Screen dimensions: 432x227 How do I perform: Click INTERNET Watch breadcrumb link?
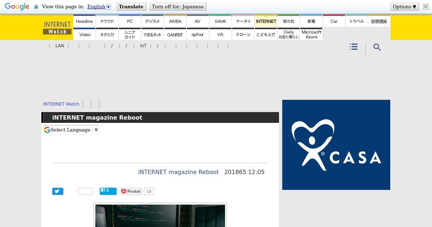pyautogui.click(x=61, y=104)
